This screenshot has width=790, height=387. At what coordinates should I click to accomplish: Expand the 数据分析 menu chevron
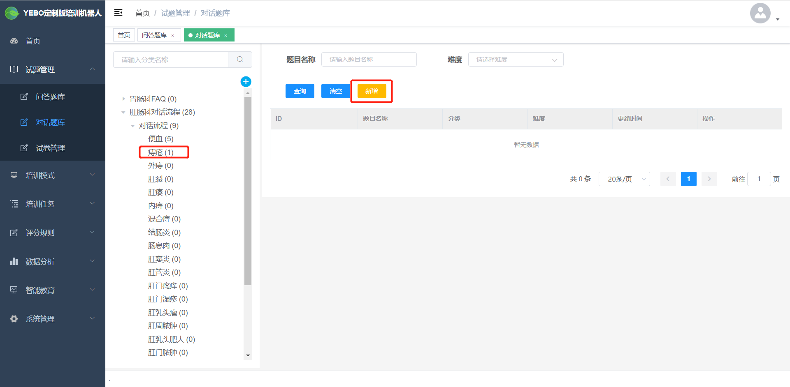[92, 261]
